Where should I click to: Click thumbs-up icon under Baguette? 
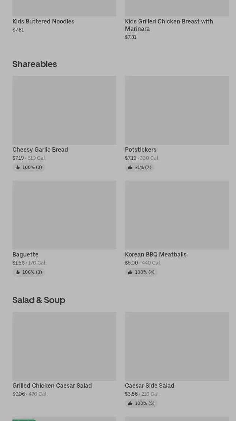click(x=18, y=272)
